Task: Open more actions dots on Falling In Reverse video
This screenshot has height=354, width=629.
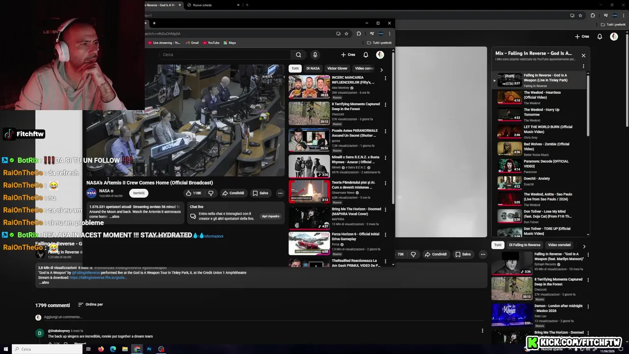Action: click(483, 254)
